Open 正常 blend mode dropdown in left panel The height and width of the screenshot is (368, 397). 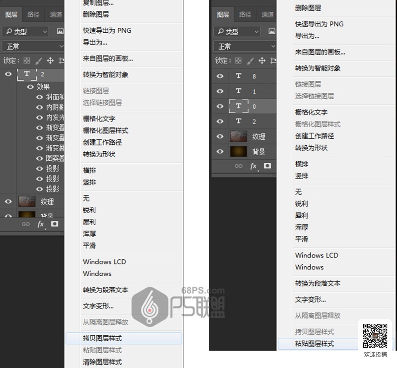33,47
